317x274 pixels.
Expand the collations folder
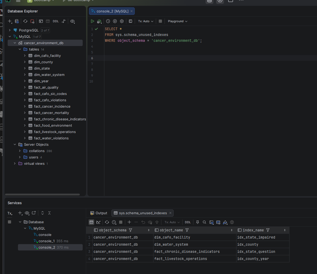pyautogui.click(x=20, y=151)
